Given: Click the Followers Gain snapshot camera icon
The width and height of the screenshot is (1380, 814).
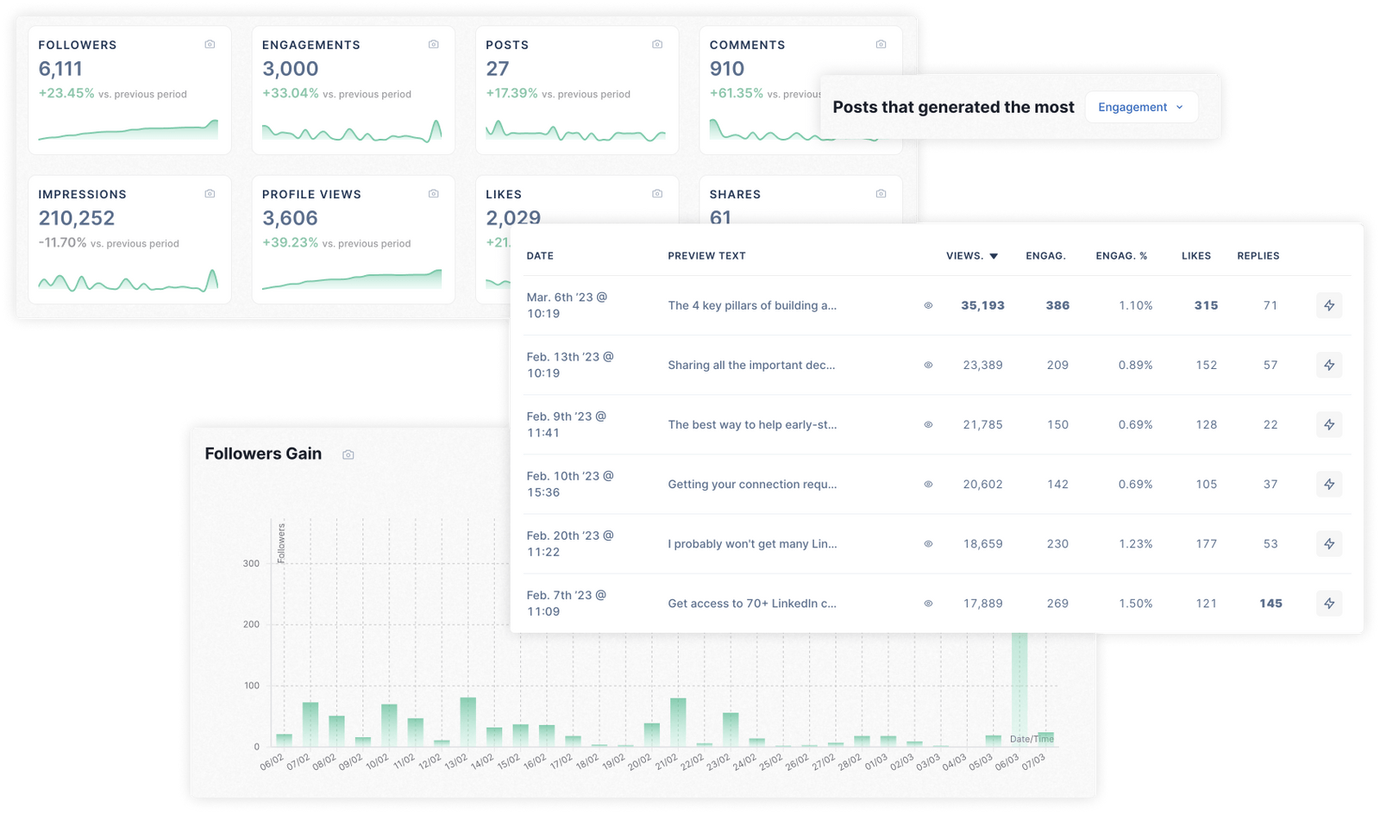Looking at the screenshot, I should [x=348, y=454].
